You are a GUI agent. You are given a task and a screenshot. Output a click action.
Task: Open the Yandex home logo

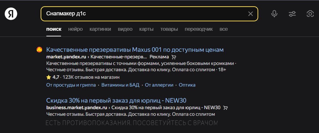[x=11, y=14]
